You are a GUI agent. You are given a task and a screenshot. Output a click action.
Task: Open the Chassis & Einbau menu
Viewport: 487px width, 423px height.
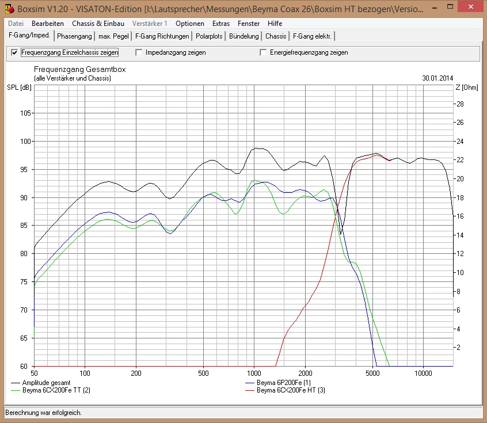coord(98,24)
